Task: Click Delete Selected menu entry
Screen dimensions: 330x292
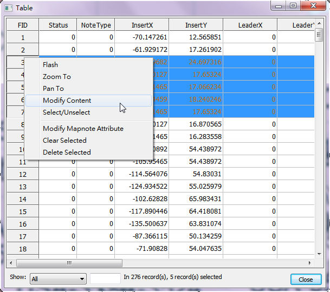Action: [67, 152]
